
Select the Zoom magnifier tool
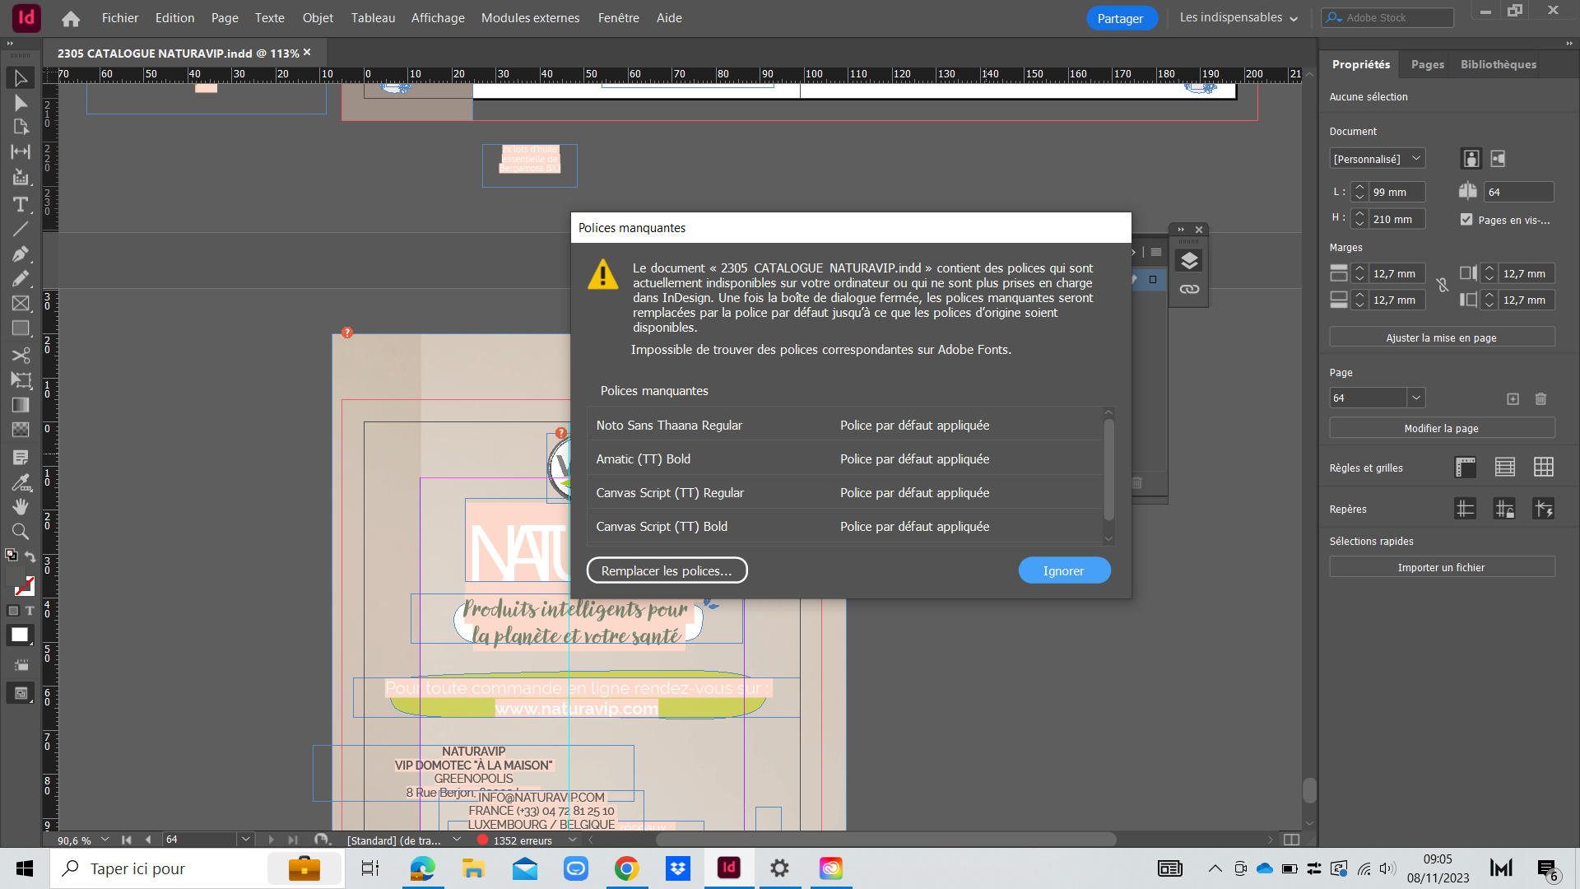pyautogui.click(x=21, y=532)
